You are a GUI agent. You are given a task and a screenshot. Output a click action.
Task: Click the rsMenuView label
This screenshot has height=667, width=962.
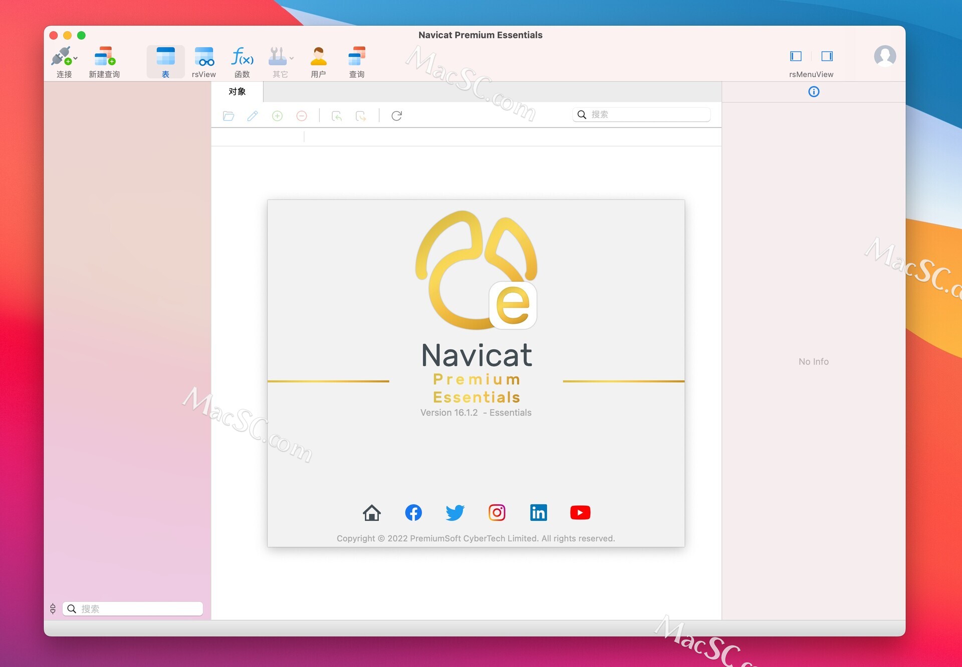811,74
